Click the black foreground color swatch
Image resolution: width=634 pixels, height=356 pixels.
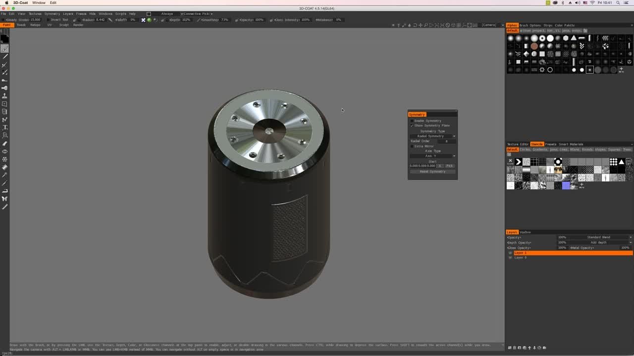(4, 38)
